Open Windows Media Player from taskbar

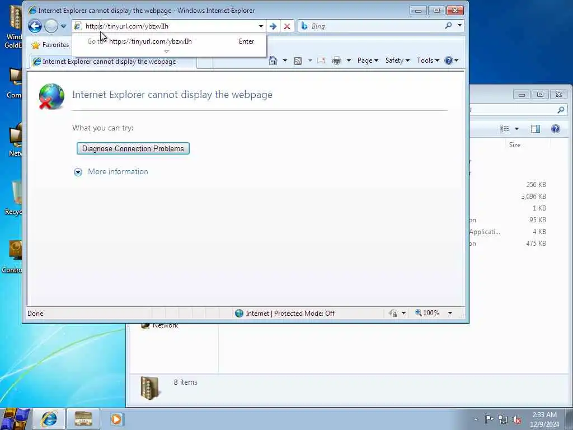point(116,419)
